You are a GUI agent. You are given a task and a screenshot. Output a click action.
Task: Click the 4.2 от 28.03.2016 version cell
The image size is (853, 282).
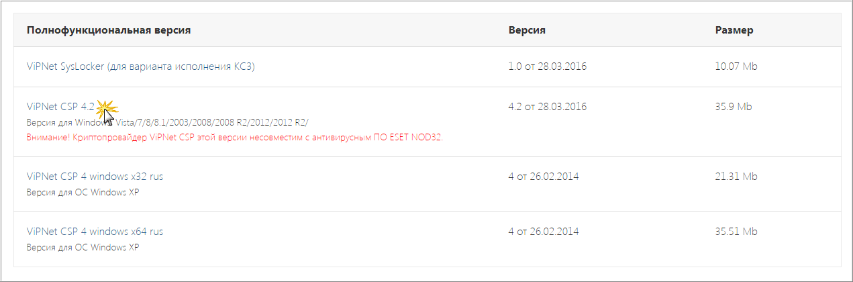pyautogui.click(x=548, y=107)
